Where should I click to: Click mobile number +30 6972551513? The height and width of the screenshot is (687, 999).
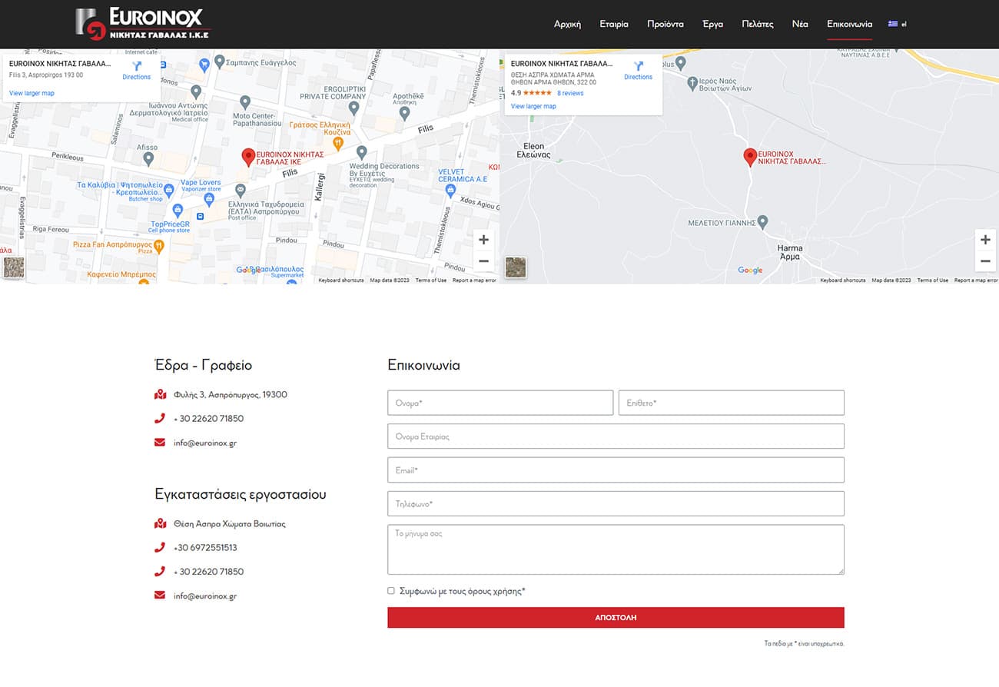click(205, 548)
